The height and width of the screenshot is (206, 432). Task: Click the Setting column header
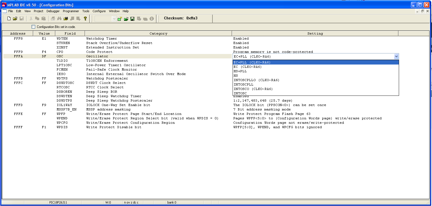[315, 34]
